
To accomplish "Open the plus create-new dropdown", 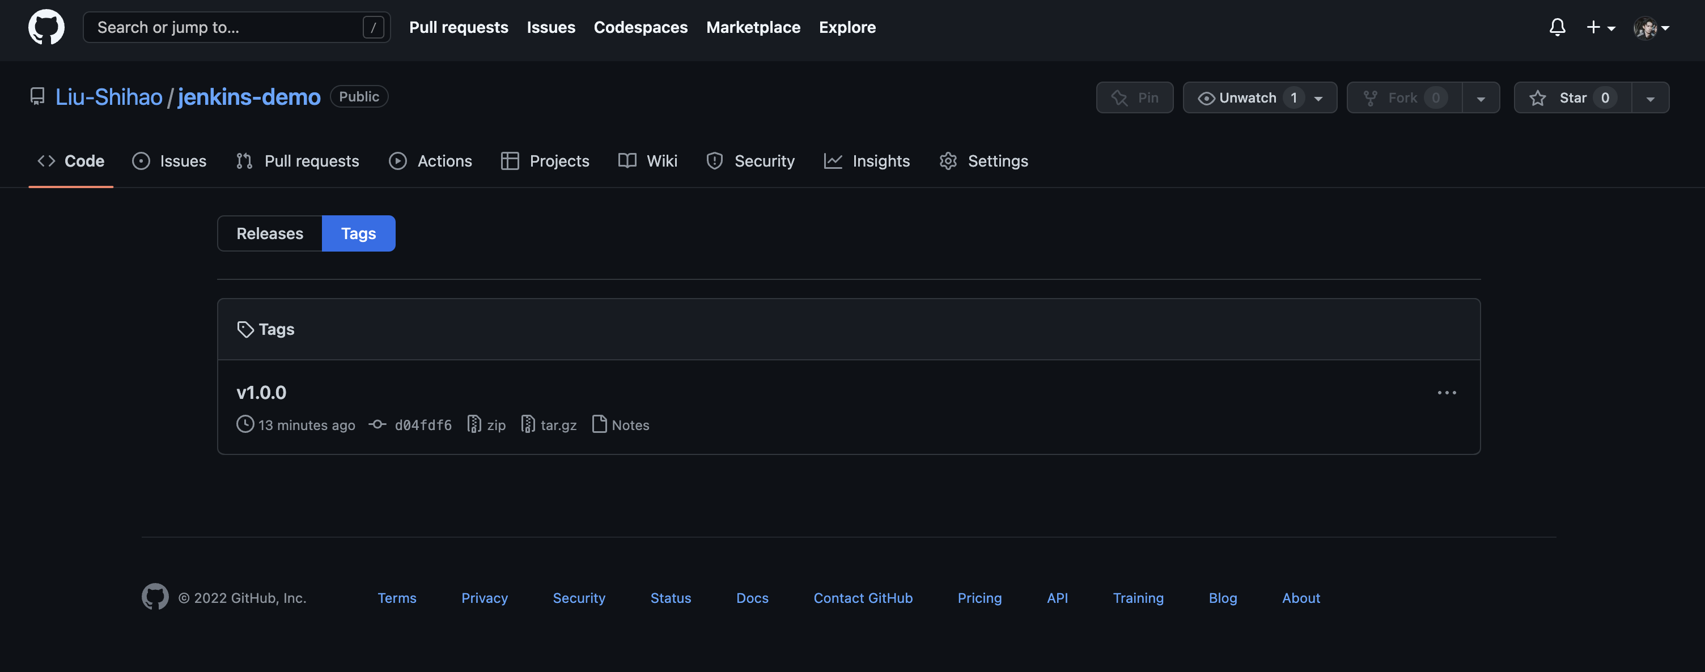I will point(1600,27).
